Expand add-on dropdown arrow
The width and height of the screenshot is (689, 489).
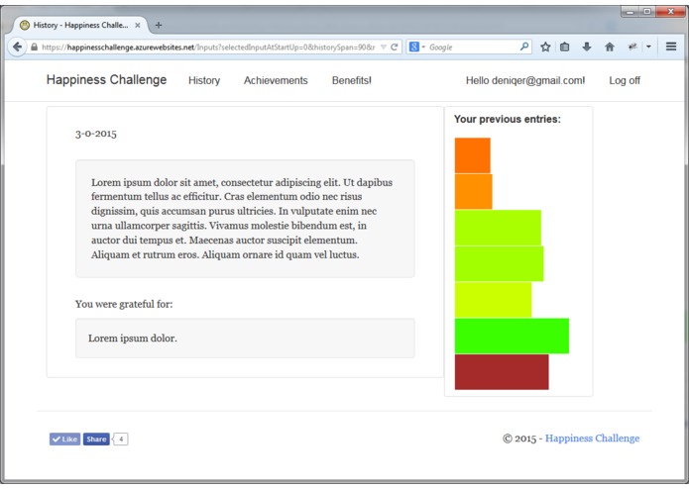(648, 47)
